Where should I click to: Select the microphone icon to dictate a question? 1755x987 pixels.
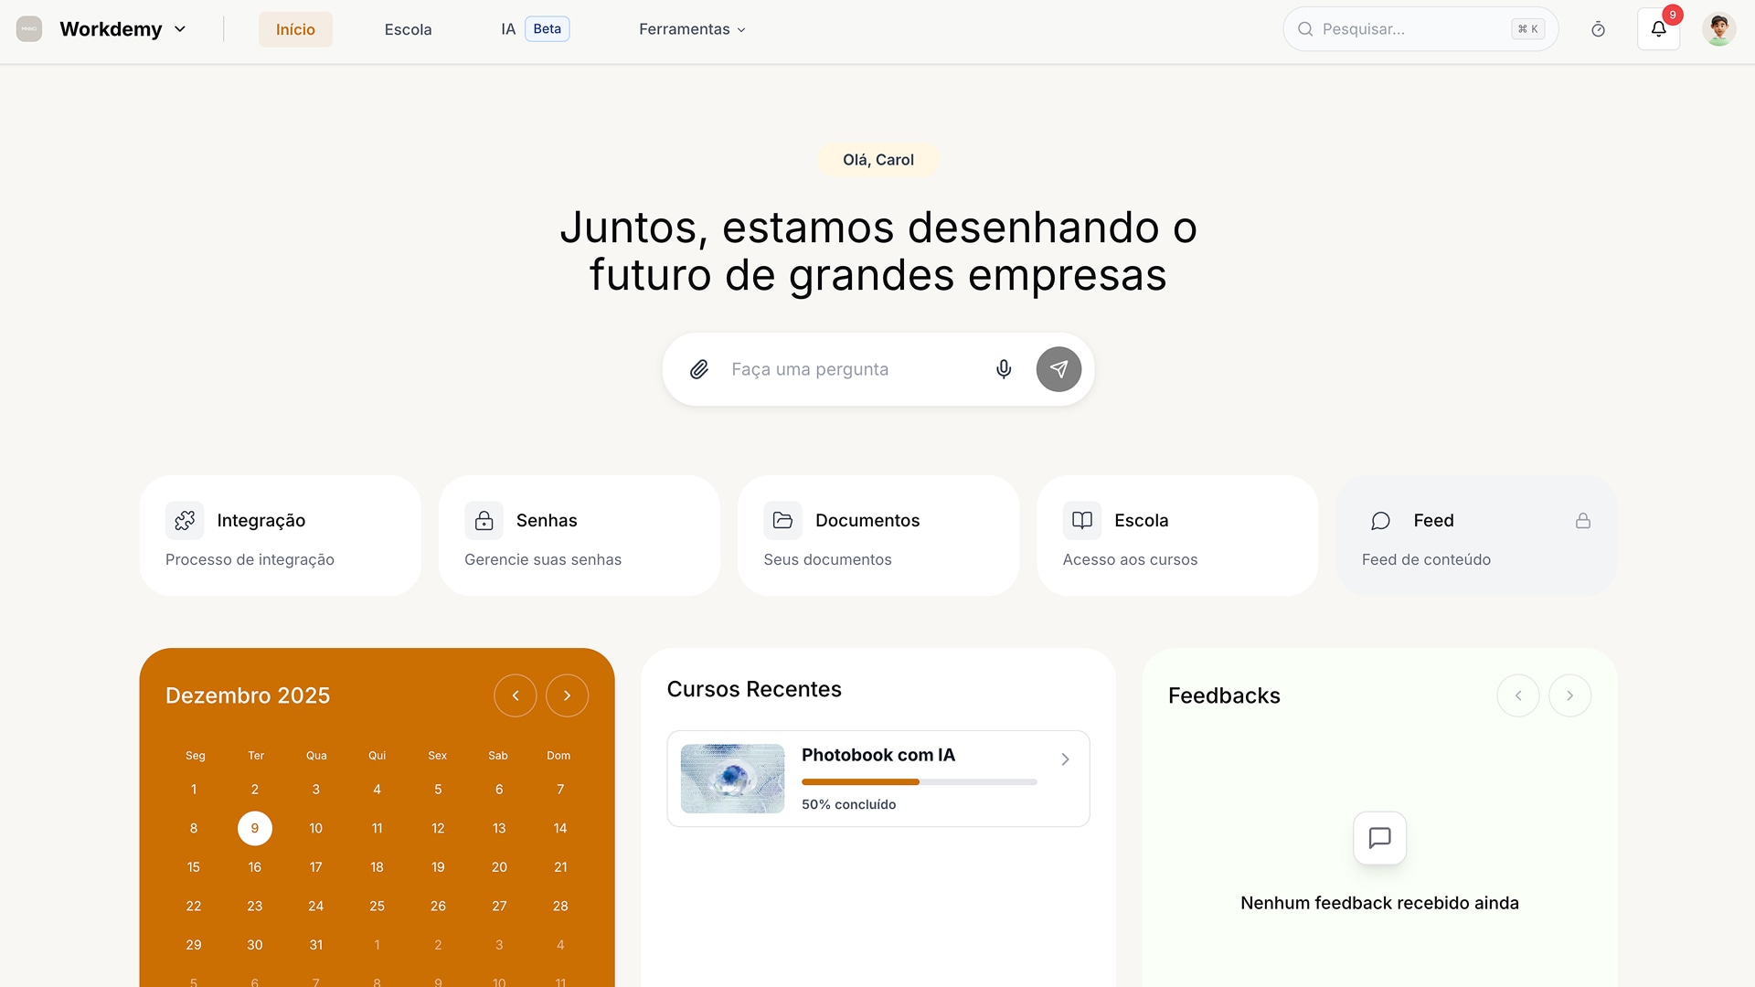1003,369
